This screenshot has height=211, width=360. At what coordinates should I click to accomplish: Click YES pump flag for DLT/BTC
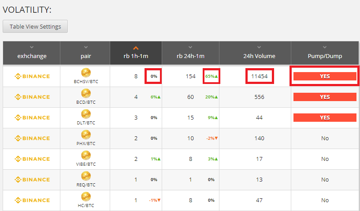click(325, 117)
